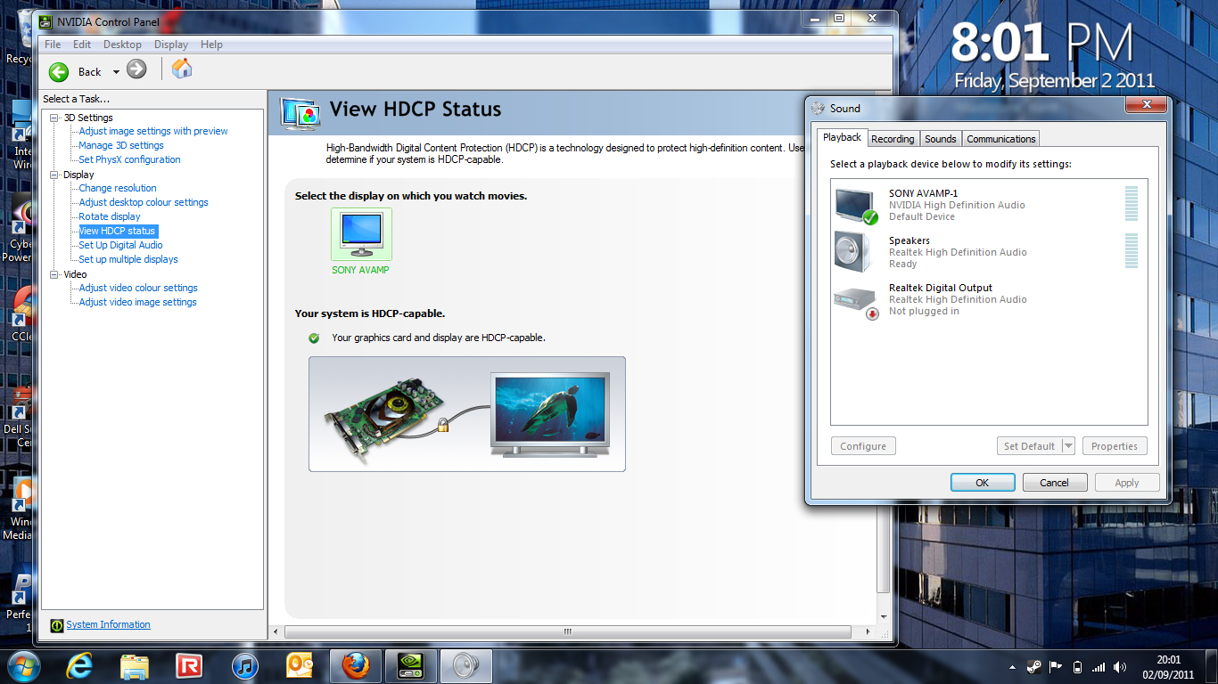
Task: Open the System Information link
Action: click(108, 624)
